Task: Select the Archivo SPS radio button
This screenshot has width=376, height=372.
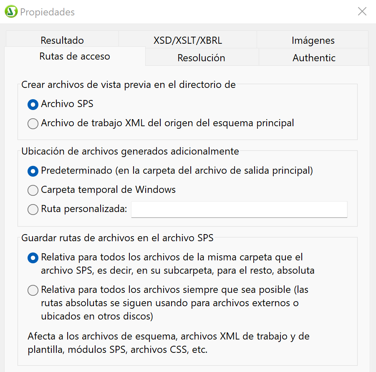Action: (x=33, y=105)
